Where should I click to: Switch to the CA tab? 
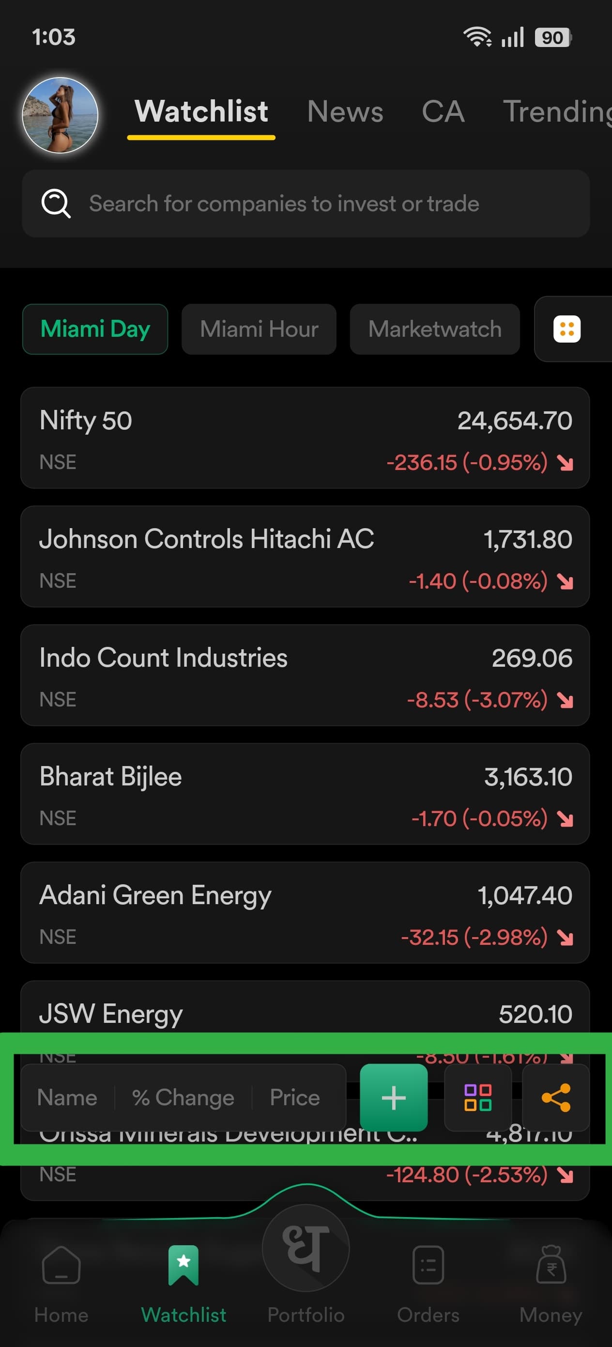point(443,111)
